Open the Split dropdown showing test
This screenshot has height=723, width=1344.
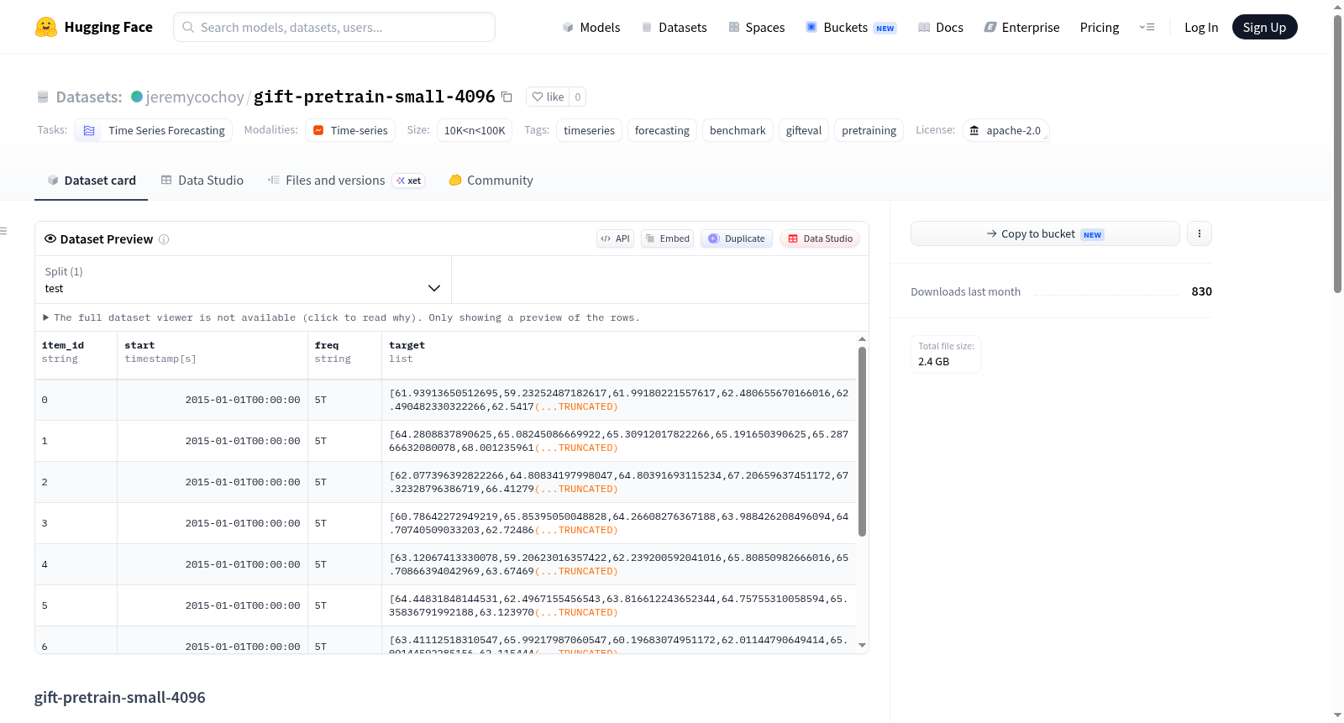pyautogui.click(x=243, y=280)
